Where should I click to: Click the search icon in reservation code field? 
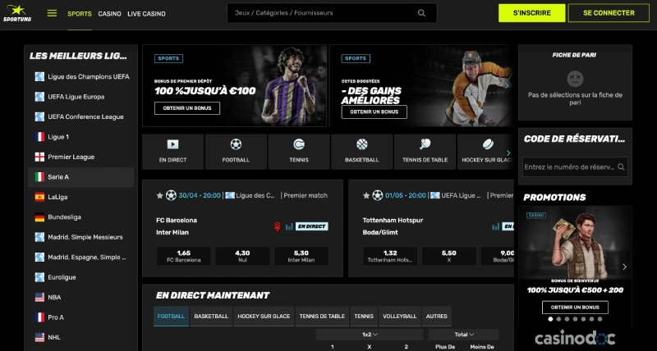(621, 167)
